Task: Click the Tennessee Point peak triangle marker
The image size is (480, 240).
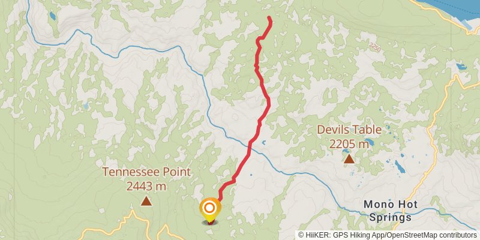Action: tap(146, 201)
